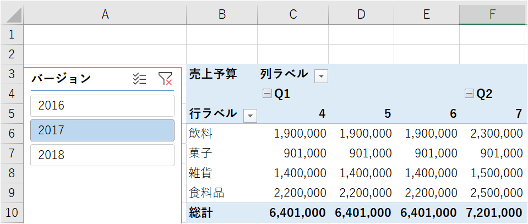The image size is (528, 224).
Task: Open the 列ラベル filter dropdown
Action: [321, 76]
